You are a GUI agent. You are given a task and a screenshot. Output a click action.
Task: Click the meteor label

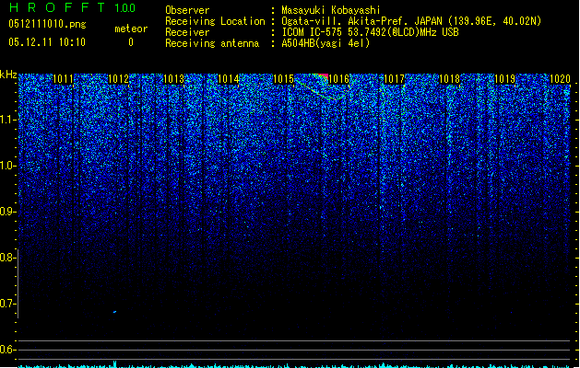point(131,29)
